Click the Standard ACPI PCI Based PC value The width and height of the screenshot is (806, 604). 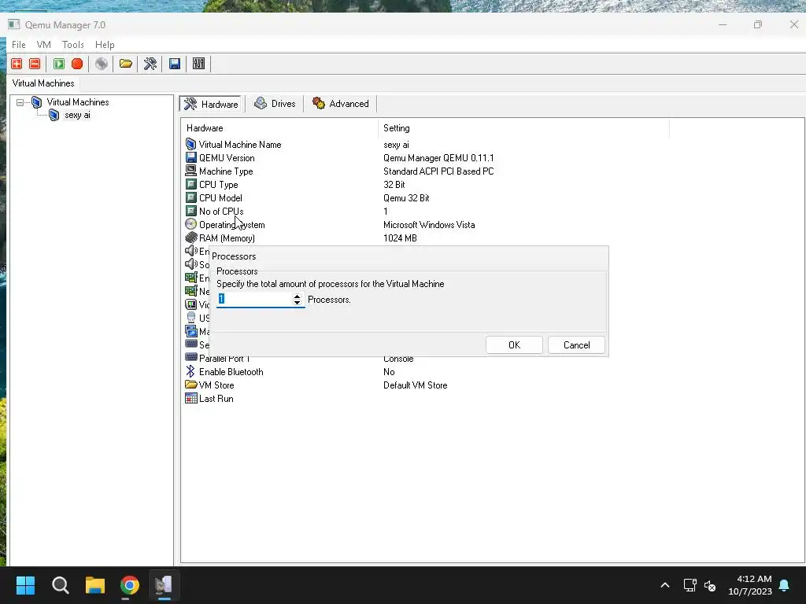pyautogui.click(x=438, y=171)
